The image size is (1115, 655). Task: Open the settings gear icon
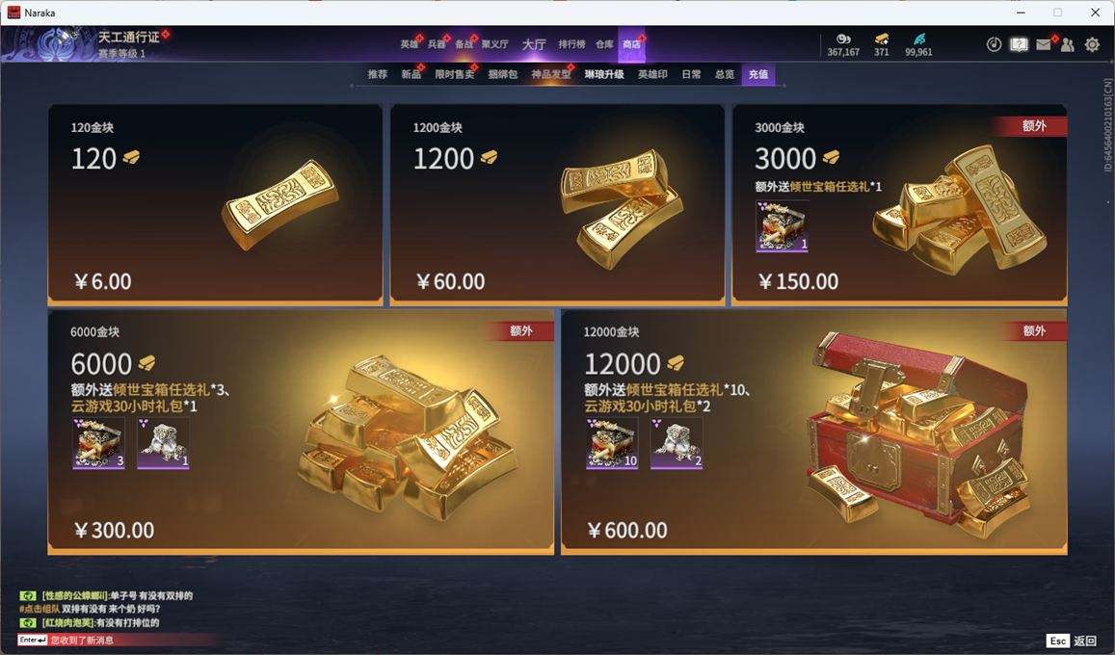tap(1092, 44)
